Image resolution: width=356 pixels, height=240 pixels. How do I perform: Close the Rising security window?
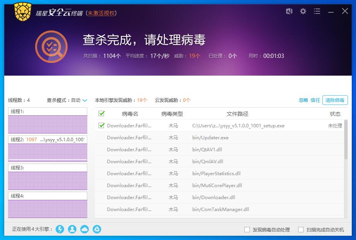pyautogui.click(x=345, y=11)
